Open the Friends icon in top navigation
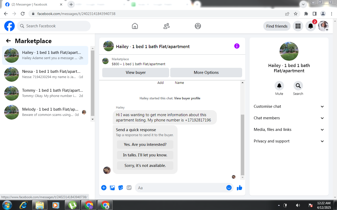 point(167,26)
